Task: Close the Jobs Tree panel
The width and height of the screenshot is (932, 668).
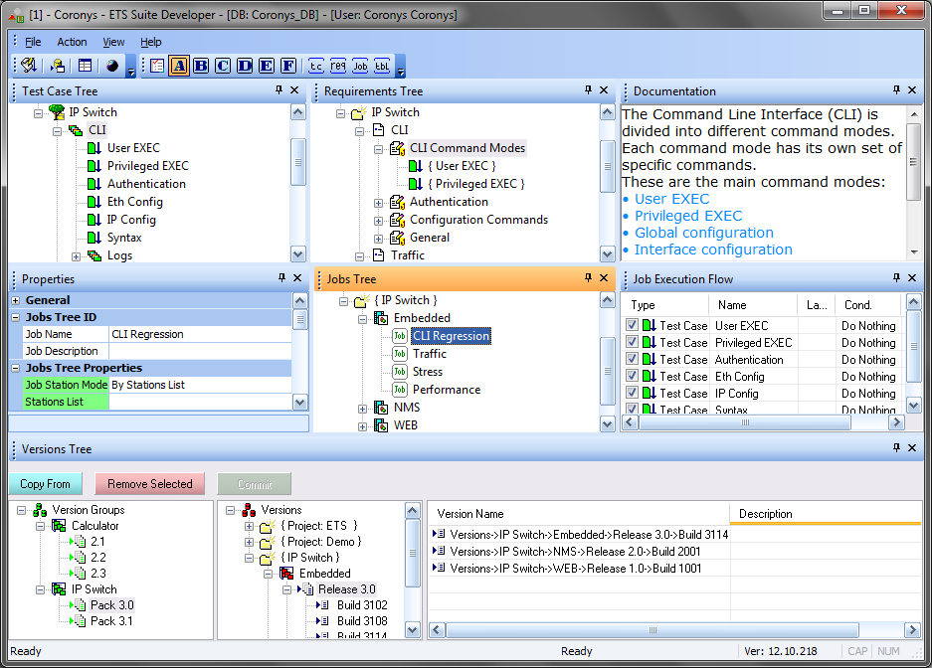Action: [603, 278]
